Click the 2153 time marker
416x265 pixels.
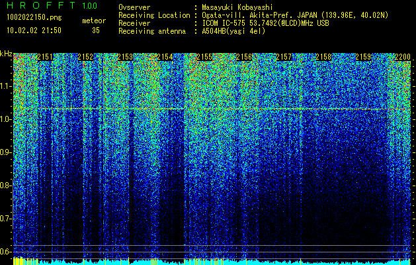pos(125,57)
